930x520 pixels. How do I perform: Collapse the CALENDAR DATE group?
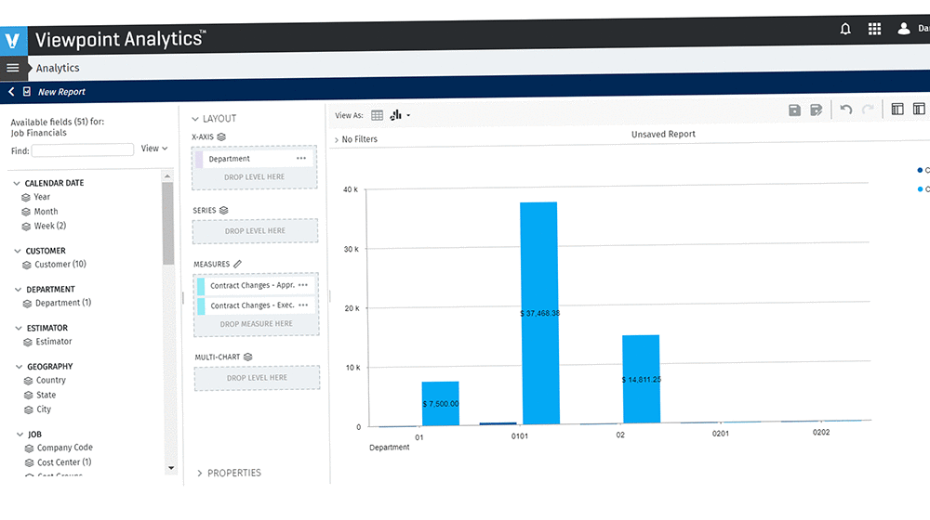pyautogui.click(x=17, y=183)
